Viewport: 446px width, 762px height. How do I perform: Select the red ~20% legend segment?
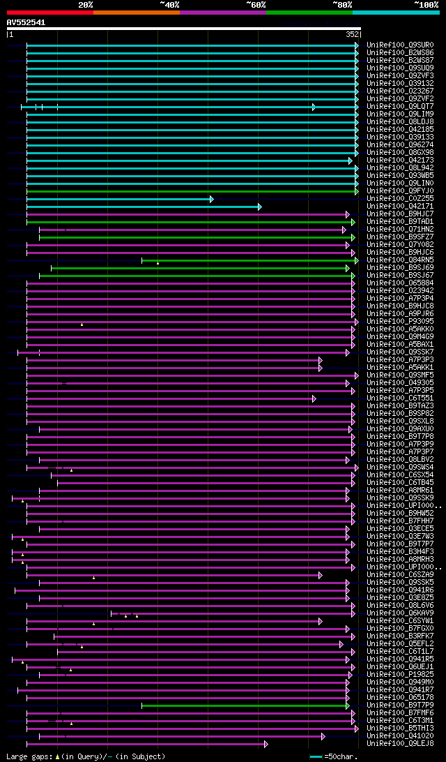pos(50,12)
